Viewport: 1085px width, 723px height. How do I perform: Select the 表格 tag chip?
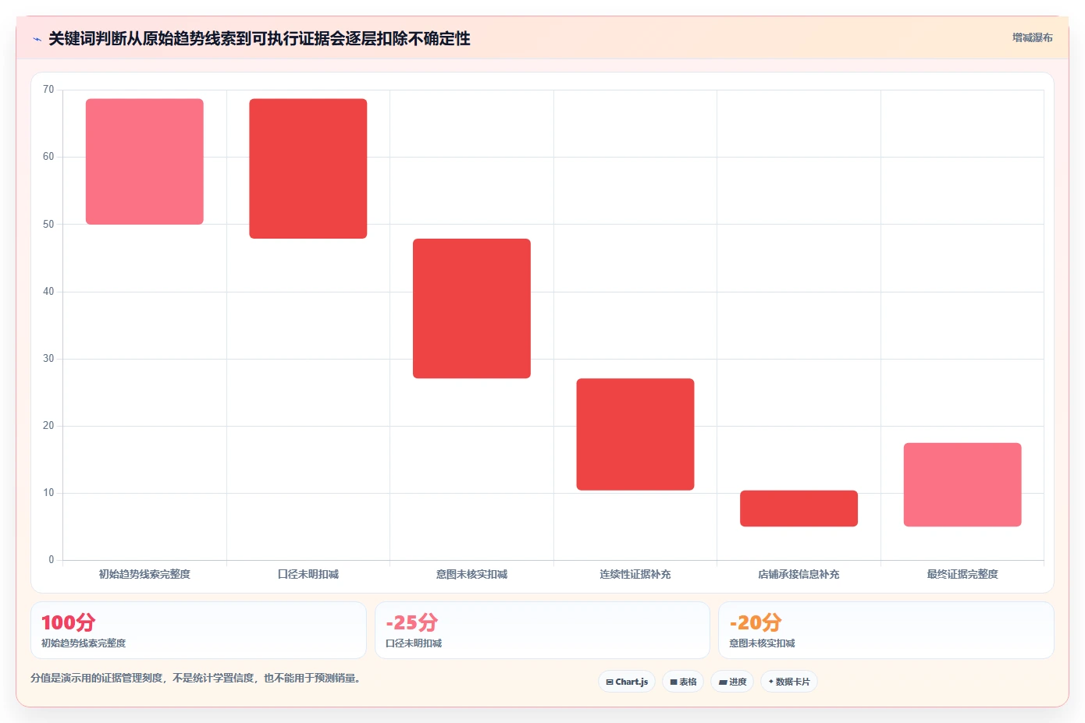[683, 682]
